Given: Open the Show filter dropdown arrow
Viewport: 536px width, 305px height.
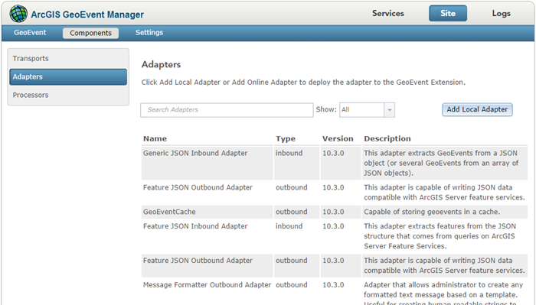Looking at the screenshot, I should [x=389, y=110].
